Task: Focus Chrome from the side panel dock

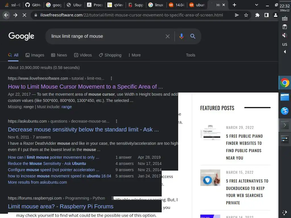Action: tap(285, 83)
